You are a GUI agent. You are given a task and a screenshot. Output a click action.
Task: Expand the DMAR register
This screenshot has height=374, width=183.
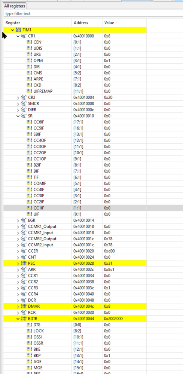click(x=18, y=306)
